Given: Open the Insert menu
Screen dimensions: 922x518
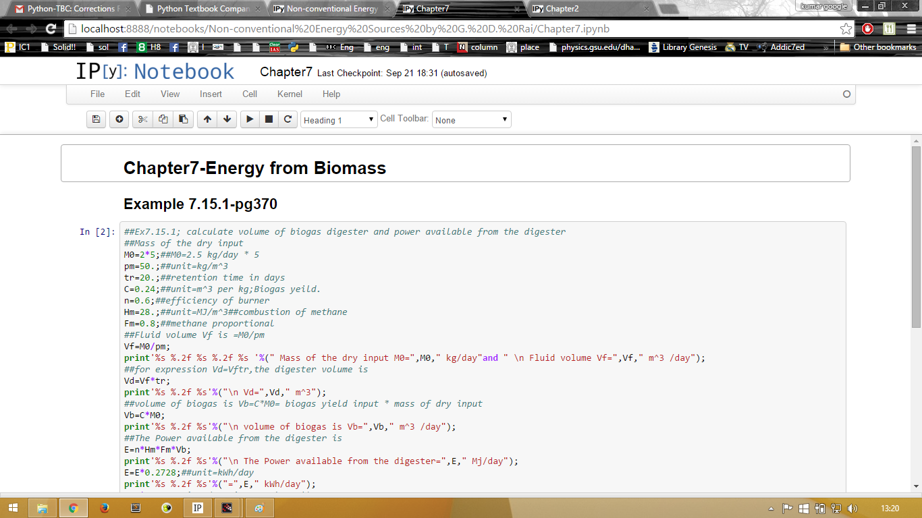Looking at the screenshot, I should [x=211, y=94].
